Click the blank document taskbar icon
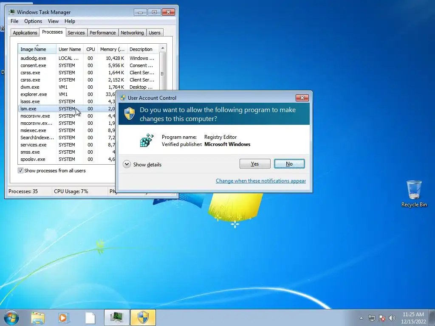This screenshot has height=326, width=435. (90, 318)
